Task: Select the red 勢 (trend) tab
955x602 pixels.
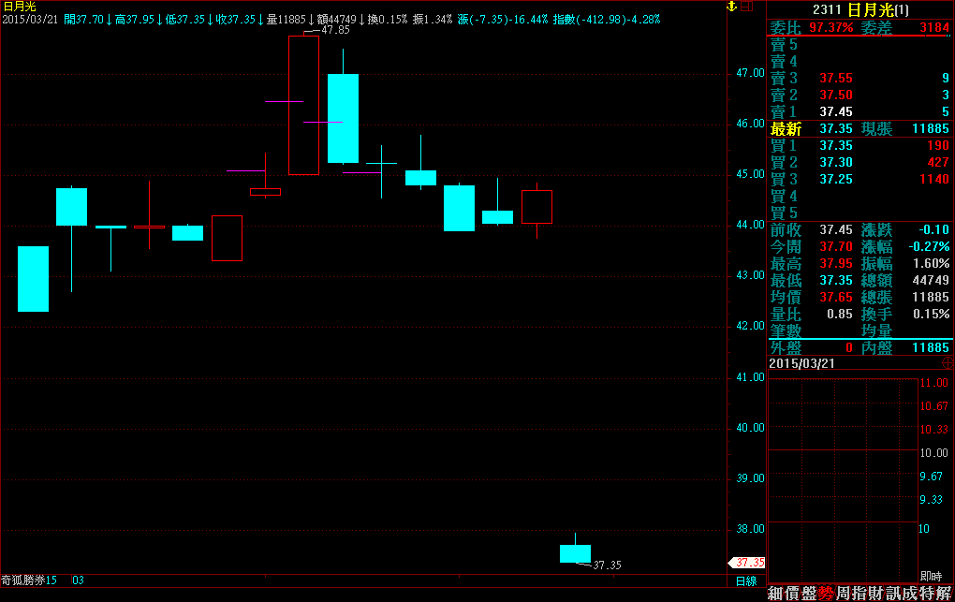Action: coord(825,593)
